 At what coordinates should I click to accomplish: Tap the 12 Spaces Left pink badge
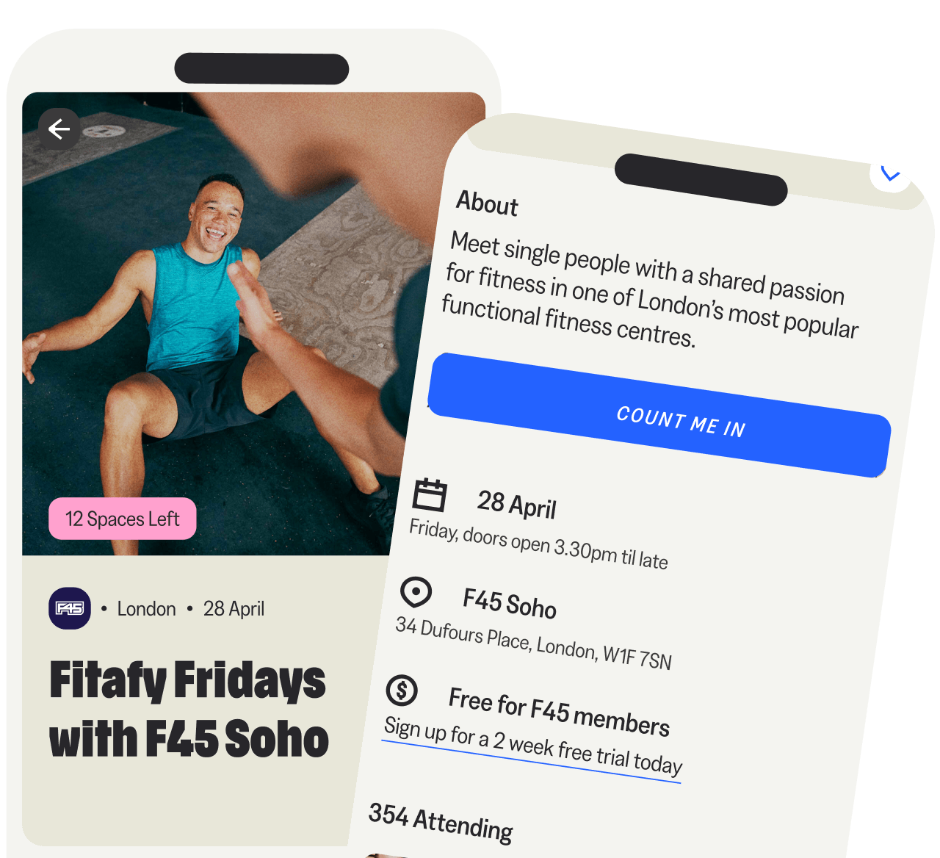(x=123, y=519)
